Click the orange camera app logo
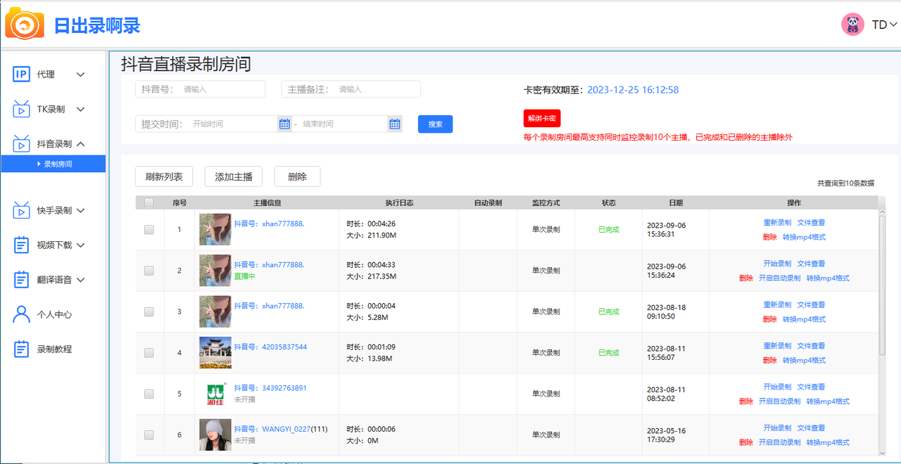The width and height of the screenshot is (901, 464). tap(25, 22)
